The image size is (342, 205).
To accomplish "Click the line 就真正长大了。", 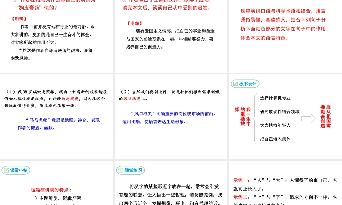I will [249, 189].
